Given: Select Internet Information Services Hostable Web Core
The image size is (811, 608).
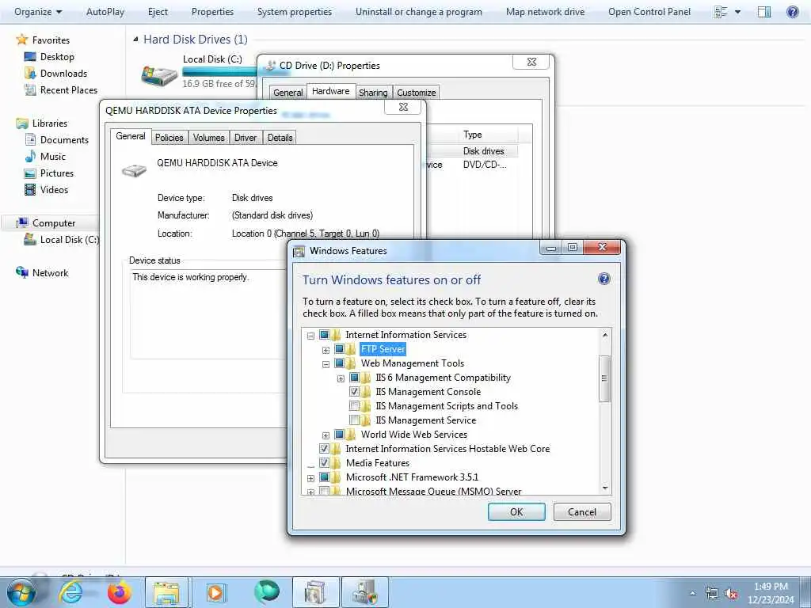Looking at the screenshot, I should click(x=447, y=449).
